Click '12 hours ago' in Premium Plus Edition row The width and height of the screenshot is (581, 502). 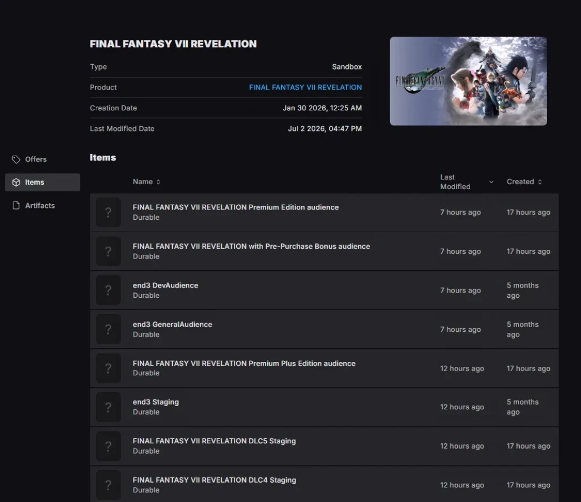point(462,368)
